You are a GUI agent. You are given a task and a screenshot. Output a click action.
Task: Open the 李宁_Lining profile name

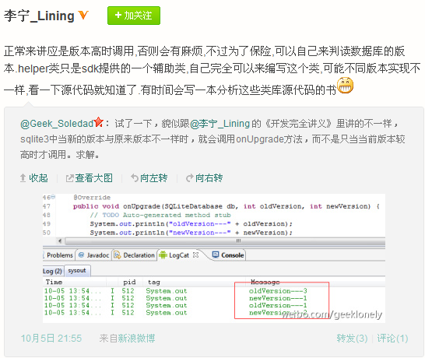tap(39, 16)
